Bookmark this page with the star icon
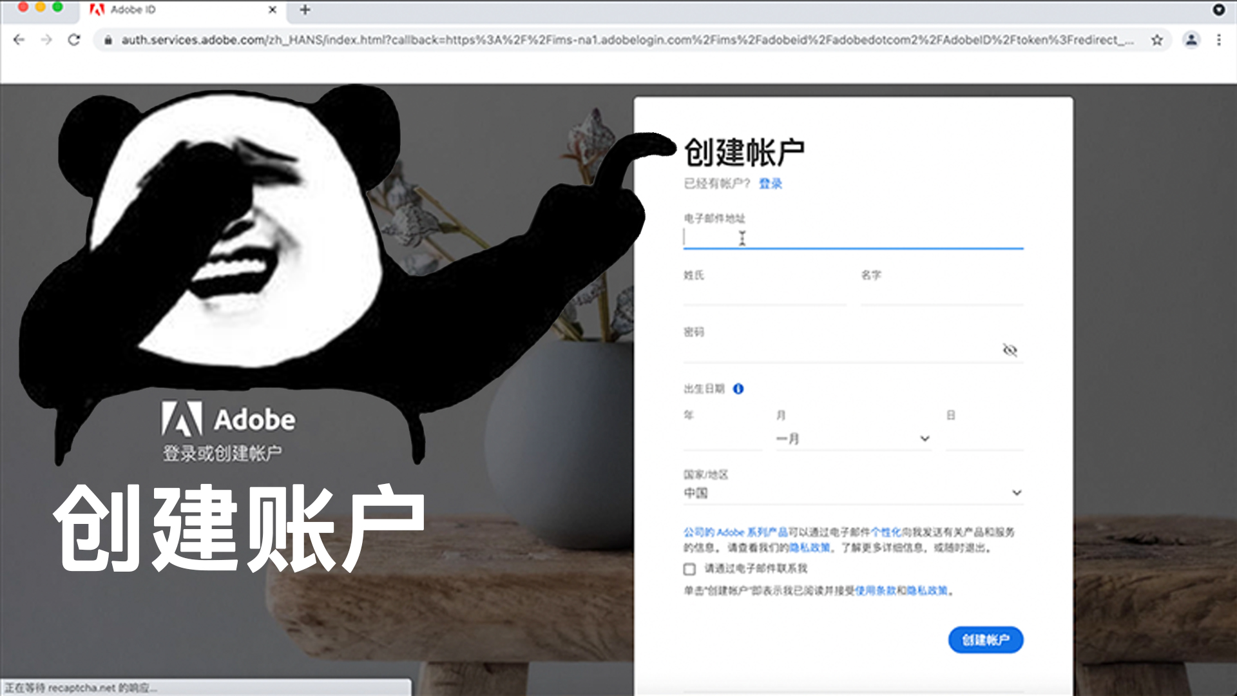The height and width of the screenshot is (696, 1237). 1157,40
